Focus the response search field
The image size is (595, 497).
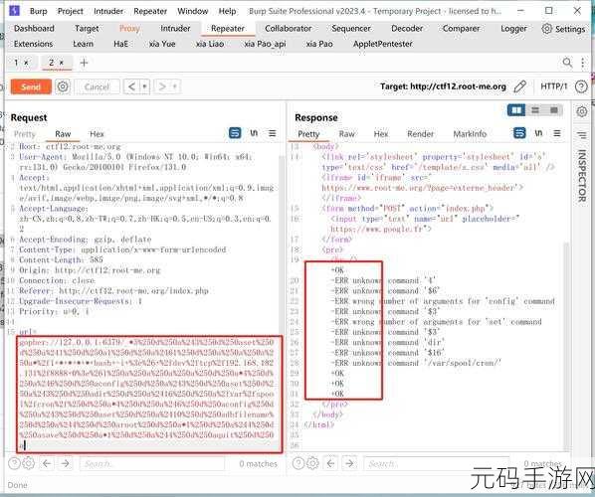click(436, 463)
